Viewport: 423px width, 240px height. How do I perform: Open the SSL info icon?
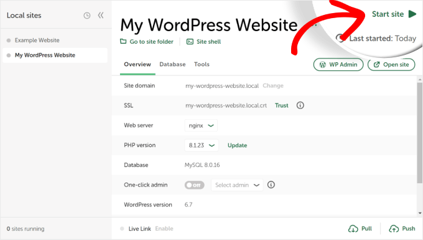(300, 105)
